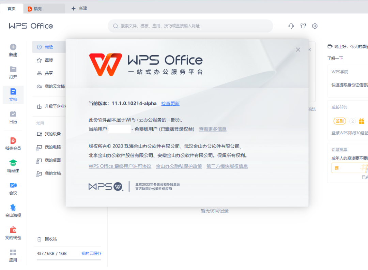Open the settings gear icon
Viewport: 368px width, 270px height.
315,26
